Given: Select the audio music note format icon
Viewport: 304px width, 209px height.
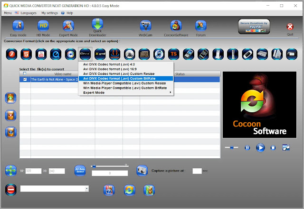Looking at the screenshot, I should coord(159,54).
